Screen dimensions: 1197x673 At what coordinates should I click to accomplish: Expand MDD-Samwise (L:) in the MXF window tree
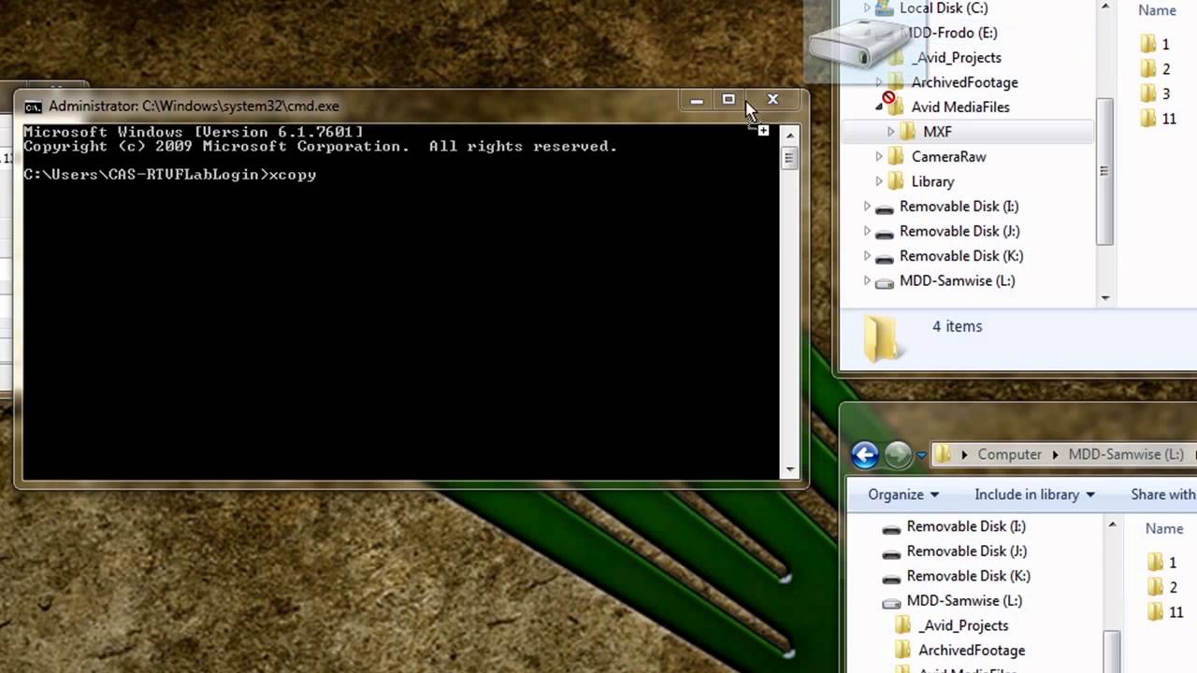(x=867, y=280)
